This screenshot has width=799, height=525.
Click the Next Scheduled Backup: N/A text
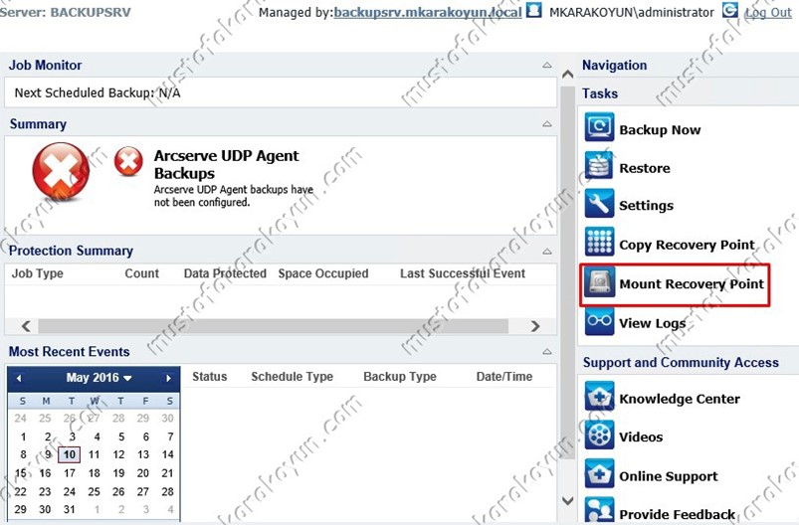click(x=98, y=92)
